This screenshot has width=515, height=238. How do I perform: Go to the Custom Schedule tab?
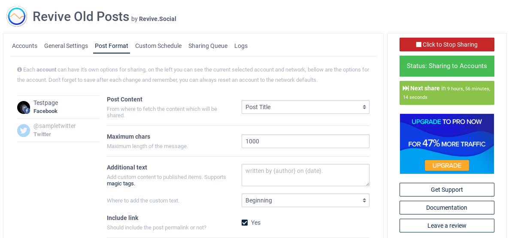pos(158,46)
